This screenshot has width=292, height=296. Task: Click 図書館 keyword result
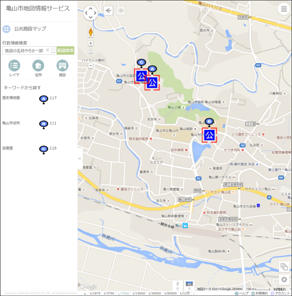7,148
